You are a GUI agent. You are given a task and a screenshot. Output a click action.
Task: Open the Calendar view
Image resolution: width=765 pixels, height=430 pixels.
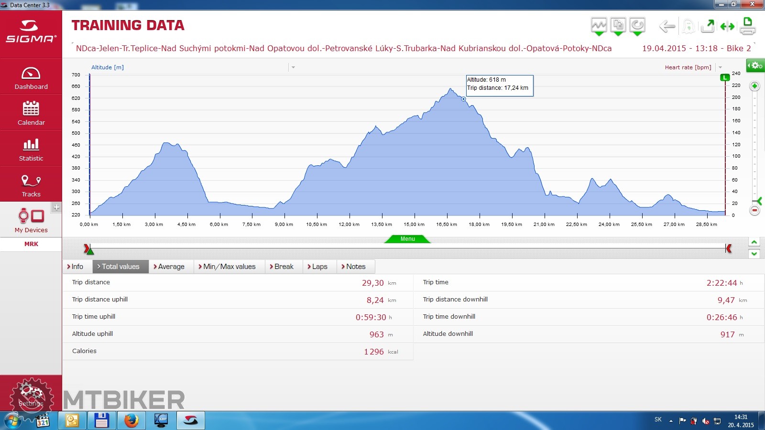pyautogui.click(x=31, y=113)
